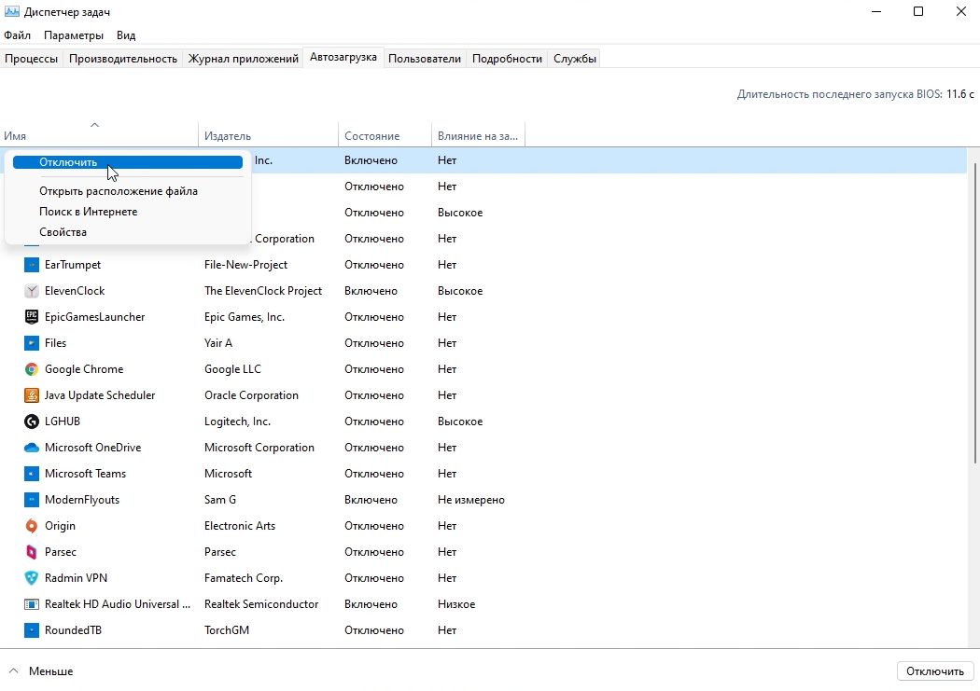
Task: Open the Параметры menu
Action: click(x=74, y=35)
